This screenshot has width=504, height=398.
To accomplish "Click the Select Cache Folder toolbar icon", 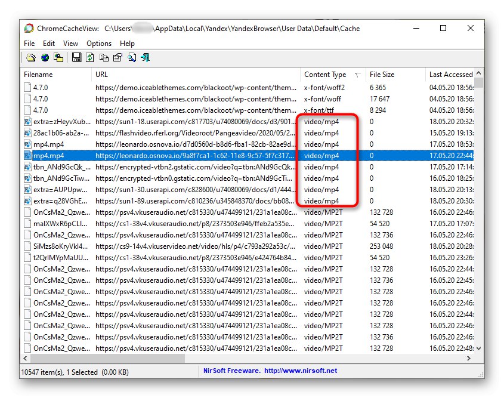I will [x=31, y=58].
